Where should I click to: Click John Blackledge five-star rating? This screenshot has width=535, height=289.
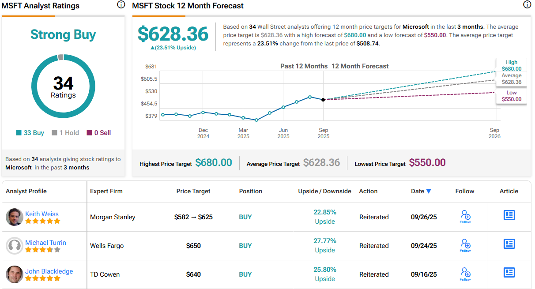pos(42,278)
